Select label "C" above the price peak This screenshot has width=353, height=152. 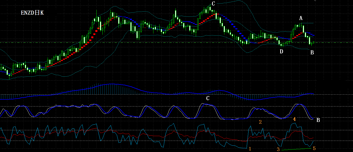pos(213,4)
